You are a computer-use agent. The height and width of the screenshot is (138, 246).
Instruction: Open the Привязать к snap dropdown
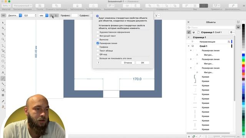(x=216, y=6)
